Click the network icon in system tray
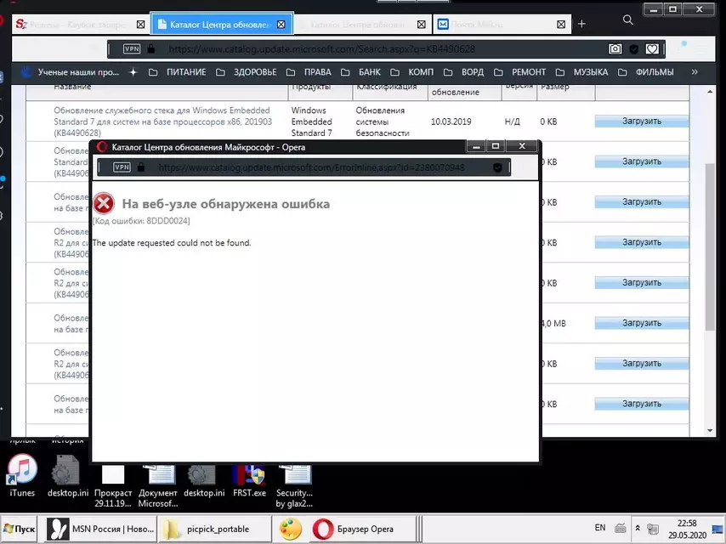Image resolution: width=726 pixels, height=544 pixels. pos(653,528)
